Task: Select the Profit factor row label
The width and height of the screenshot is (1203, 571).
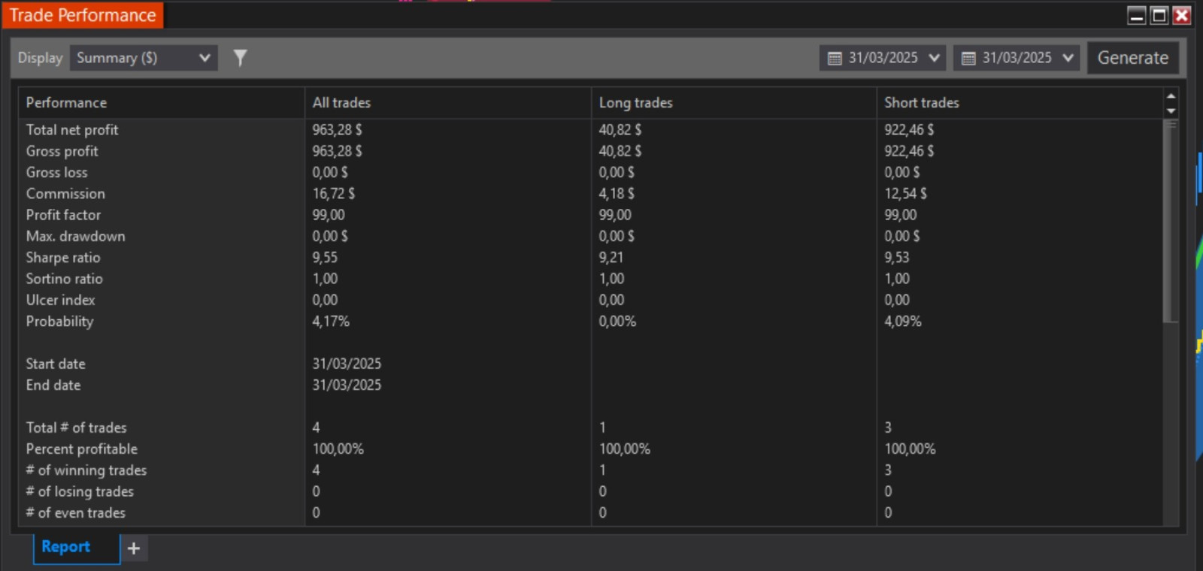Action: pos(63,215)
